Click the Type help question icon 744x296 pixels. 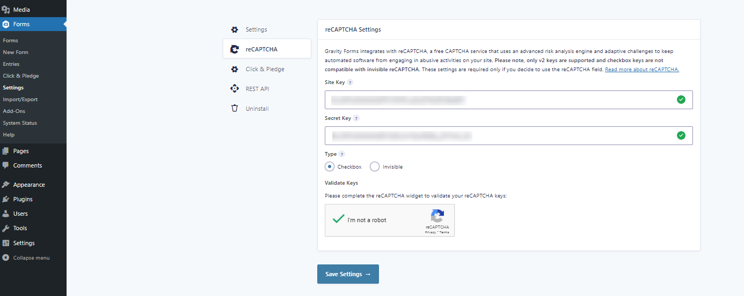[342, 154]
